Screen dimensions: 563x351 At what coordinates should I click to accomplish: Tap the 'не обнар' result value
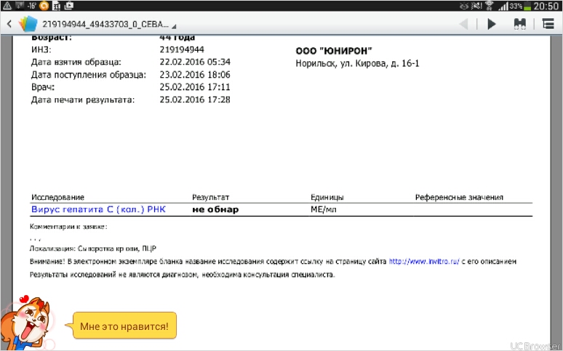215,209
